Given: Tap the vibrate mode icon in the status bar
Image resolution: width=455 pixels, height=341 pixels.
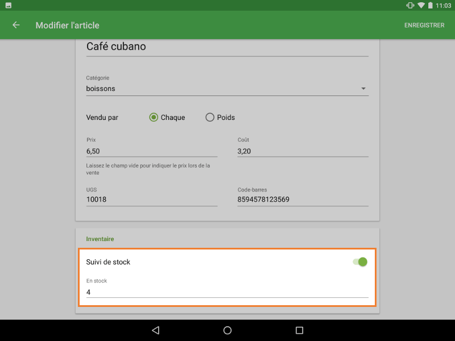Looking at the screenshot, I should (x=409, y=6).
